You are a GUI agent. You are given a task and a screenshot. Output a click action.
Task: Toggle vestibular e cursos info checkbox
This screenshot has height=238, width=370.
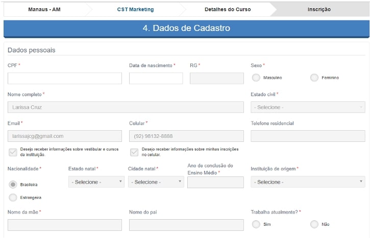pyautogui.click(x=13, y=153)
